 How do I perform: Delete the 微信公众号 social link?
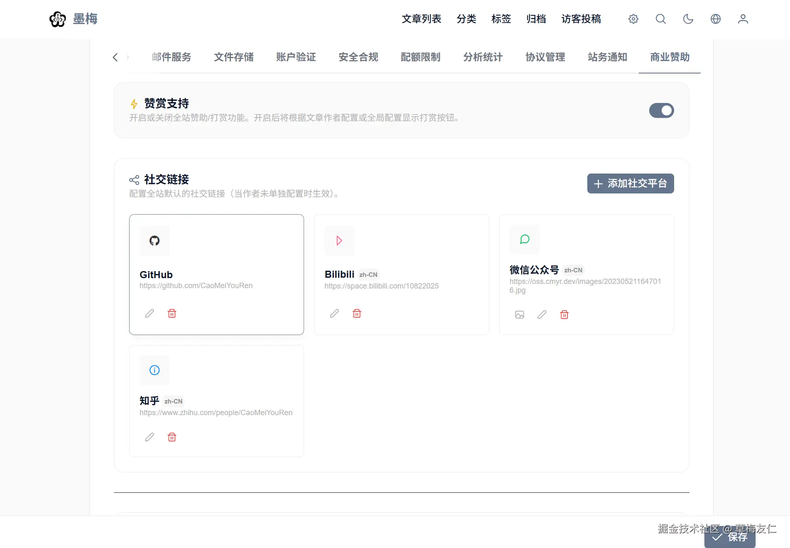point(564,315)
